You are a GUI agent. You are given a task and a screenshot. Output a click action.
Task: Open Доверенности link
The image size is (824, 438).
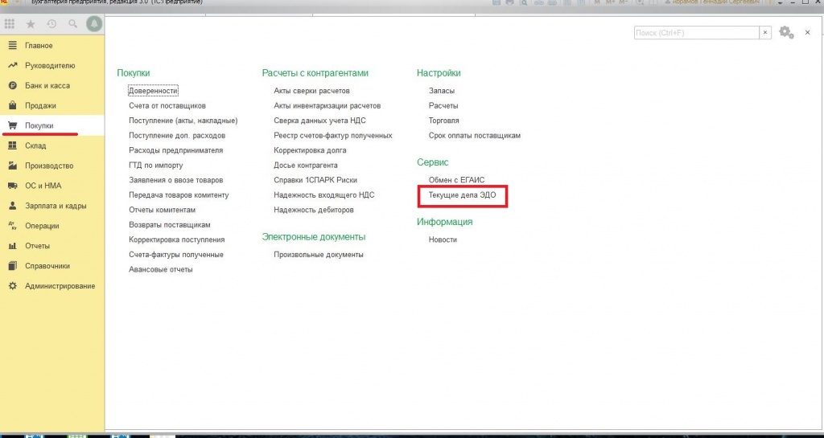(x=154, y=91)
